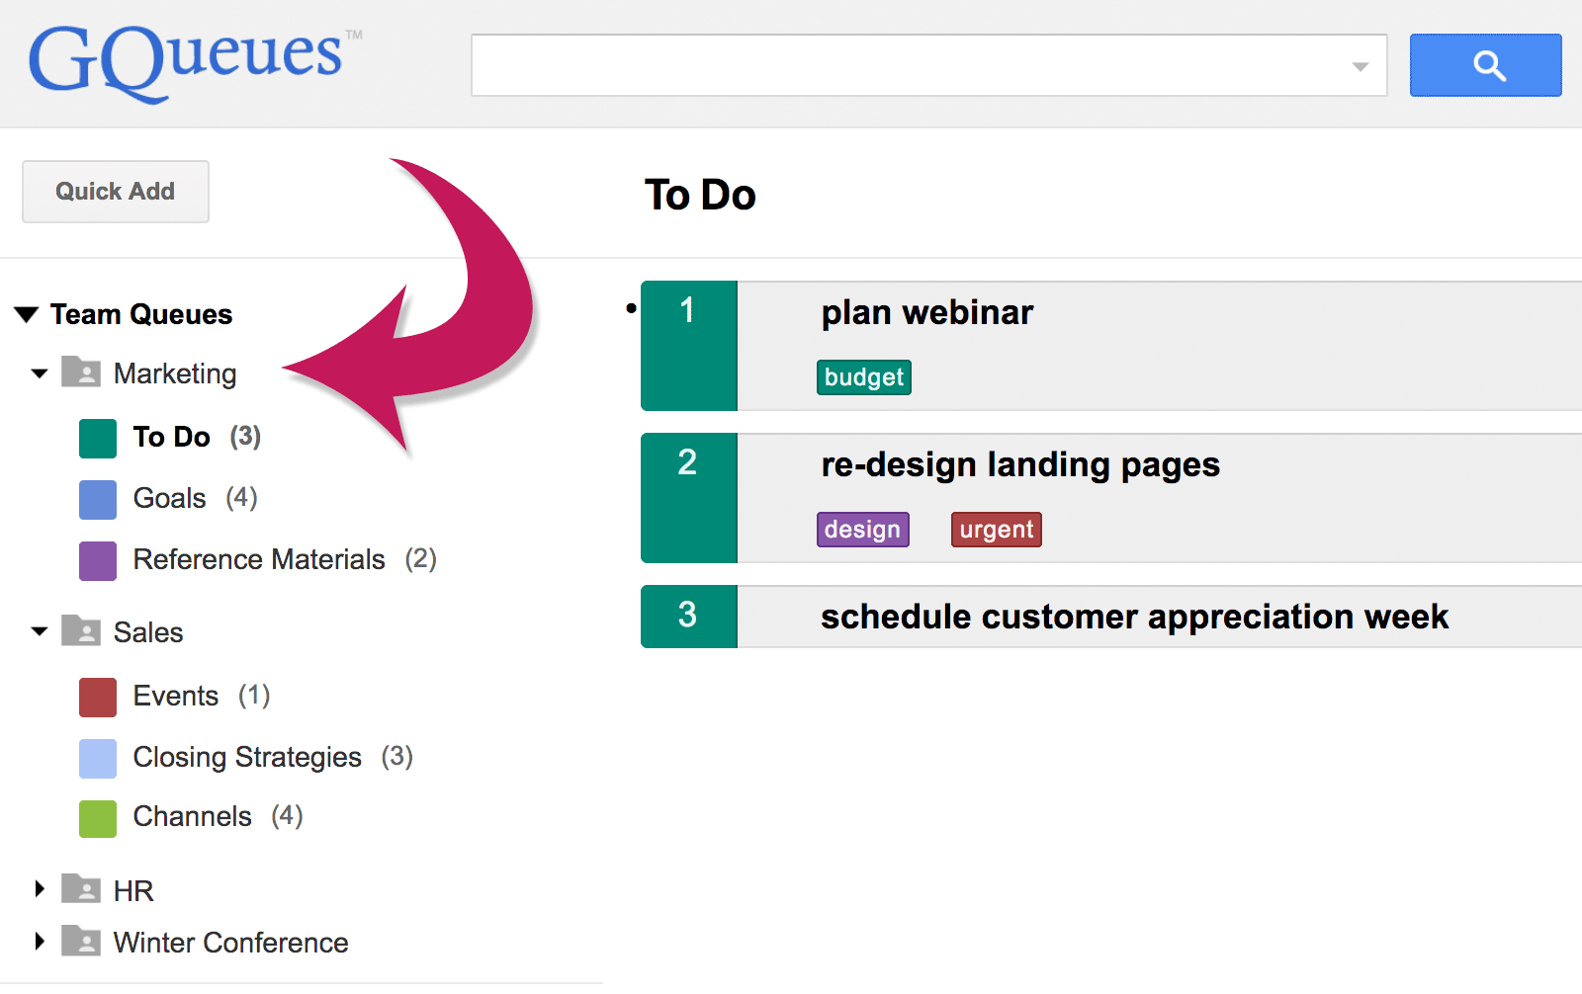Open the Goals queue
Viewport: 1582px width, 994px height.
coord(170,498)
